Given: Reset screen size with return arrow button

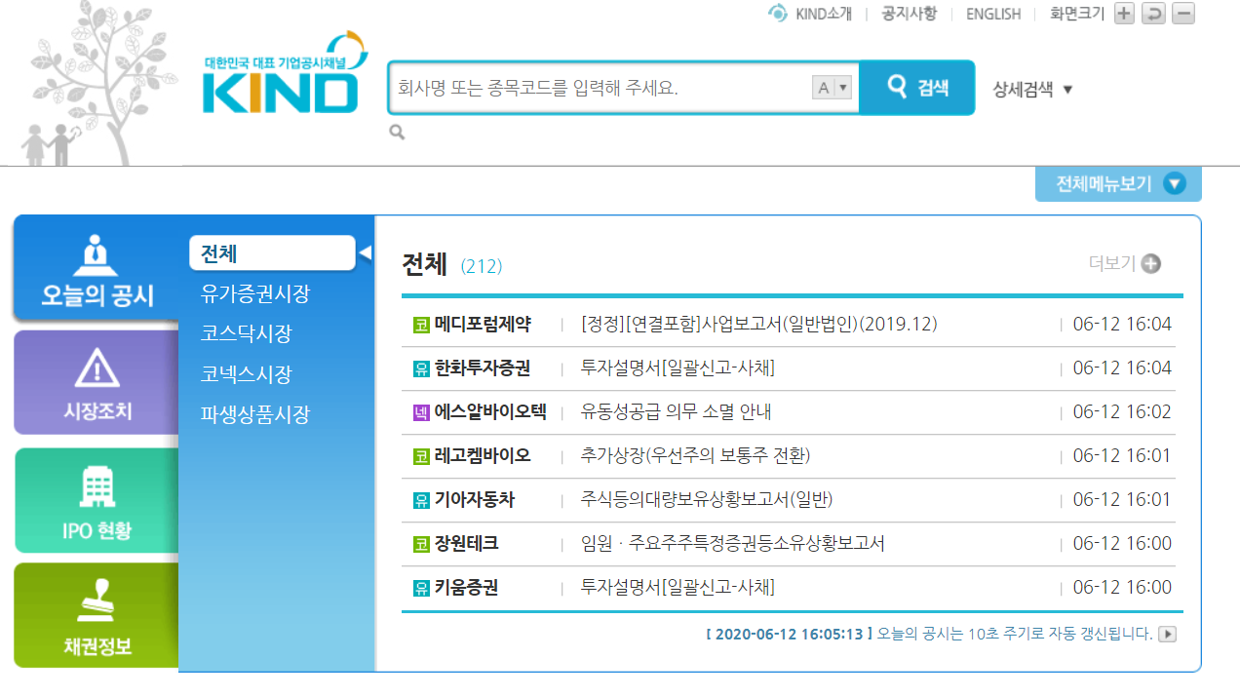Looking at the screenshot, I should (1153, 14).
